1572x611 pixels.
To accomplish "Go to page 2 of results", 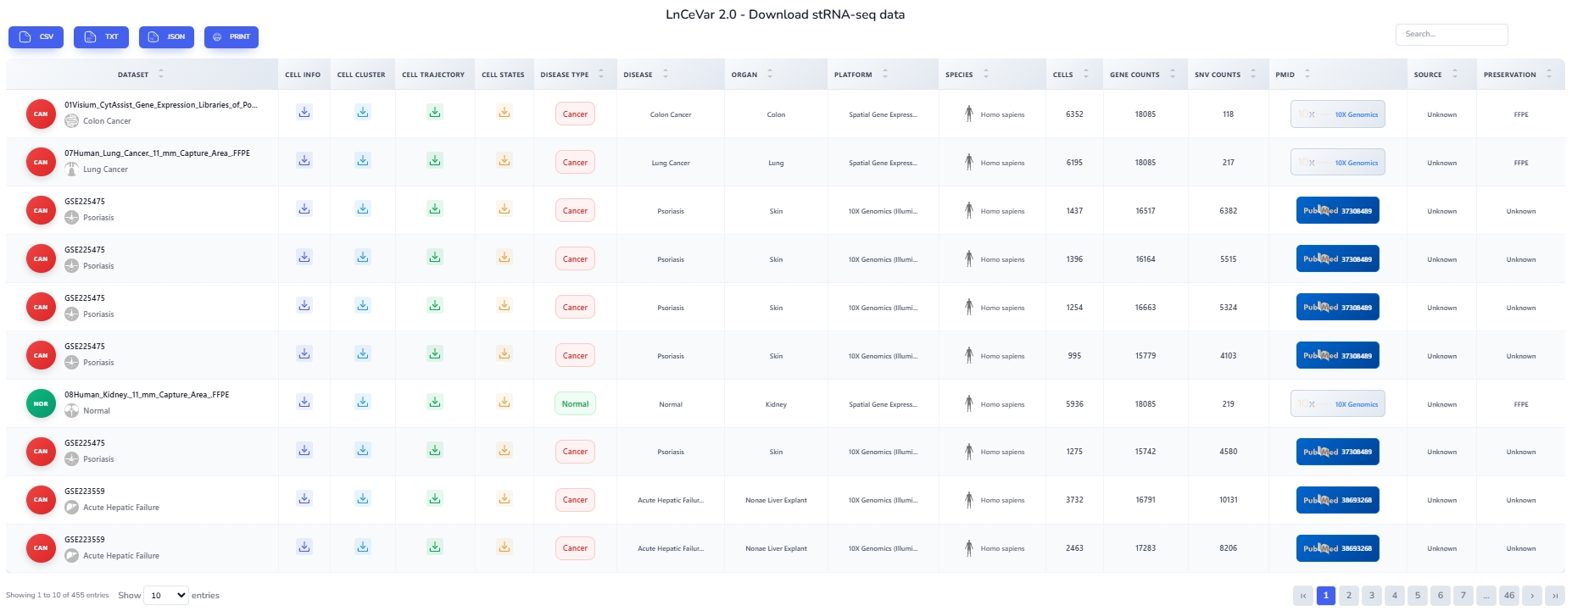I will tap(1348, 596).
